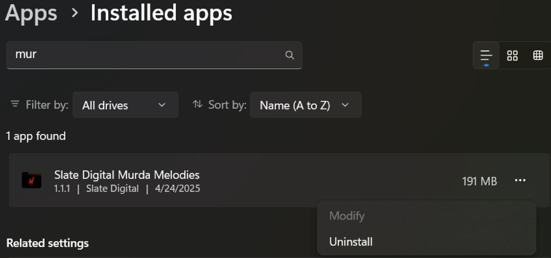Click the Filter by funnel icon
Image resolution: width=551 pixels, height=258 pixels.
pos(15,104)
